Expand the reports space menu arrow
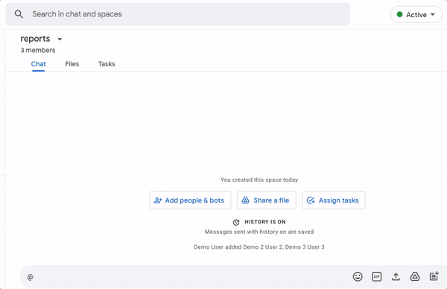The image size is (447, 289). pyautogui.click(x=60, y=39)
